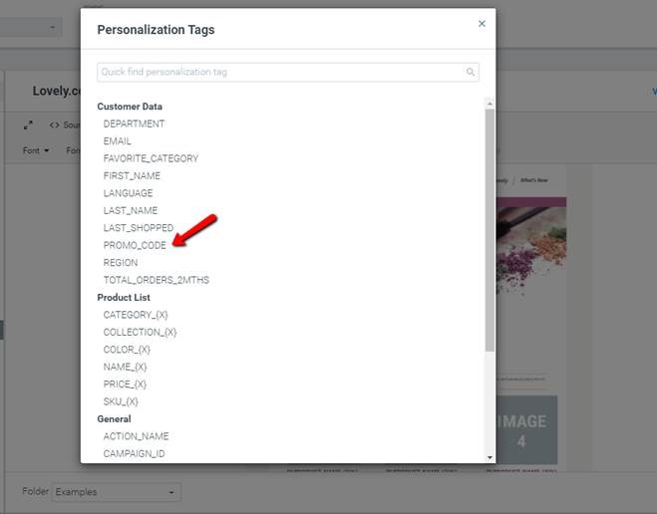Focus the Quick find personalization tag field
This screenshot has width=657, height=514.
pyautogui.click(x=288, y=72)
